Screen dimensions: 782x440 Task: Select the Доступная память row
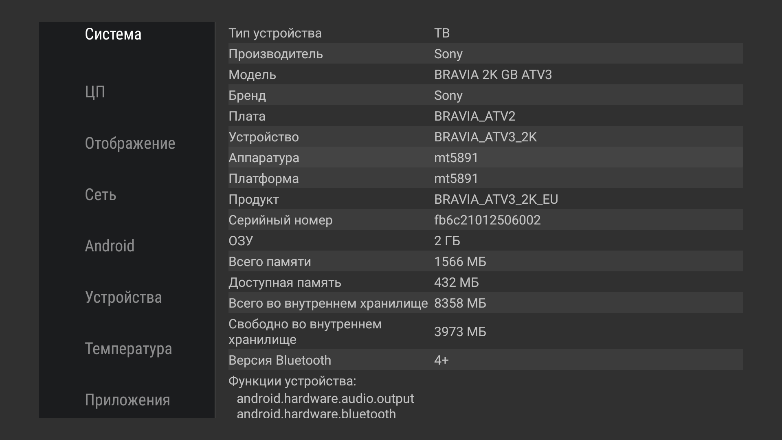(485, 282)
